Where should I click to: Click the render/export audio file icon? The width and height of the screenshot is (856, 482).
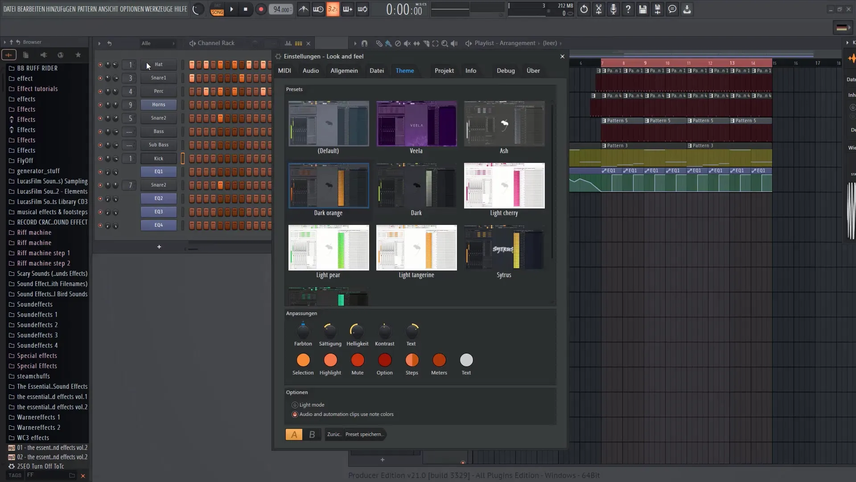(658, 9)
